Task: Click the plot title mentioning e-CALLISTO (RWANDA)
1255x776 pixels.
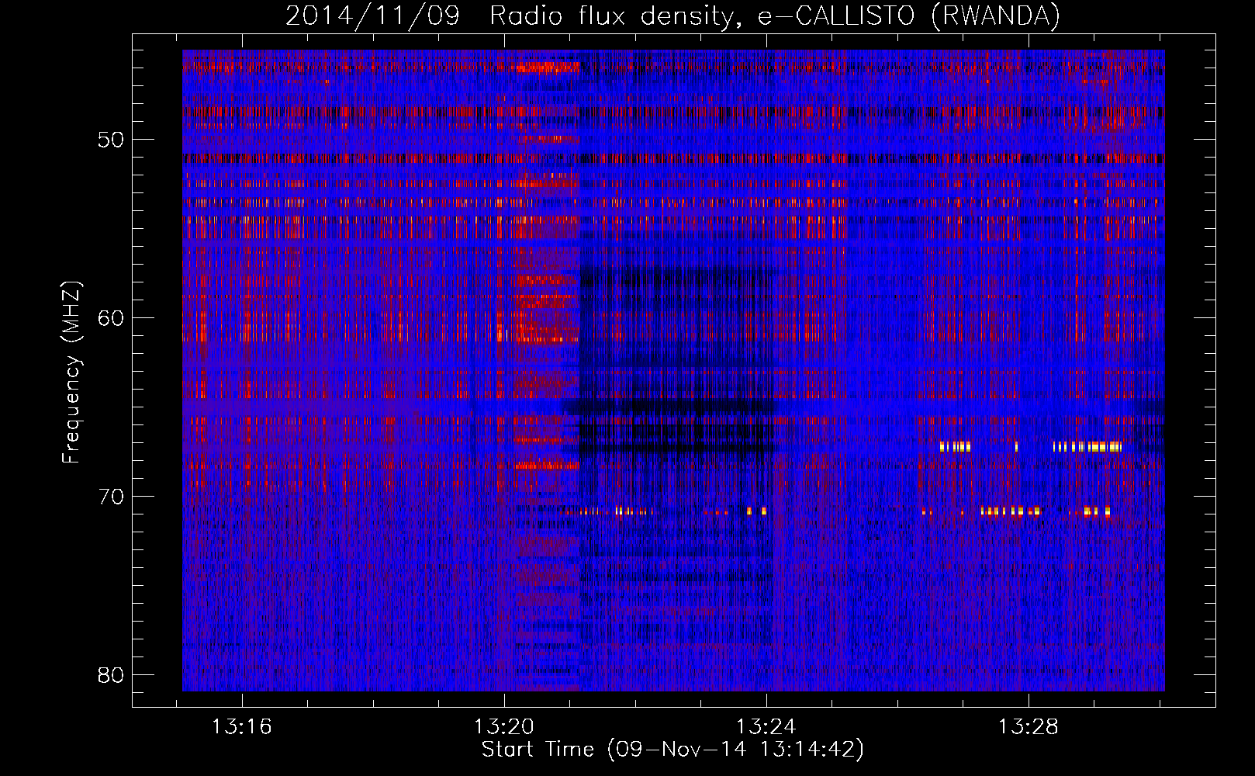Action: pos(672,16)
